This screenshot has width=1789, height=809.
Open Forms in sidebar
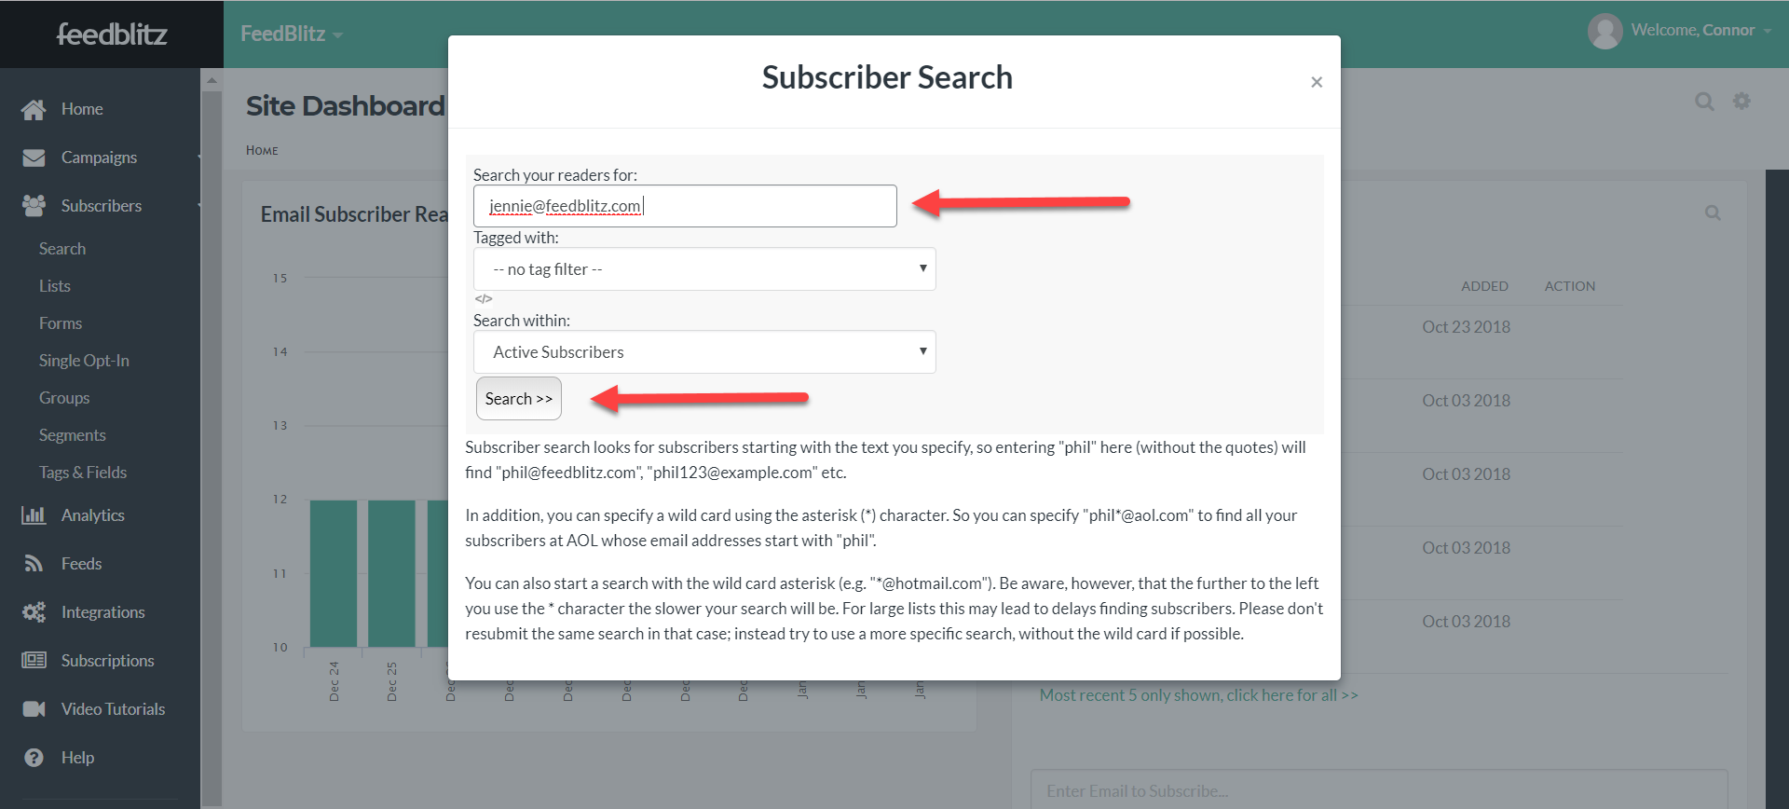pos(61,323)
